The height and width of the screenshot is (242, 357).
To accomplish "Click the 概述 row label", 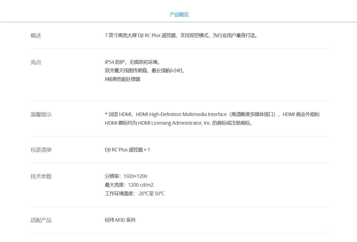I will click(x=36, y=35).
